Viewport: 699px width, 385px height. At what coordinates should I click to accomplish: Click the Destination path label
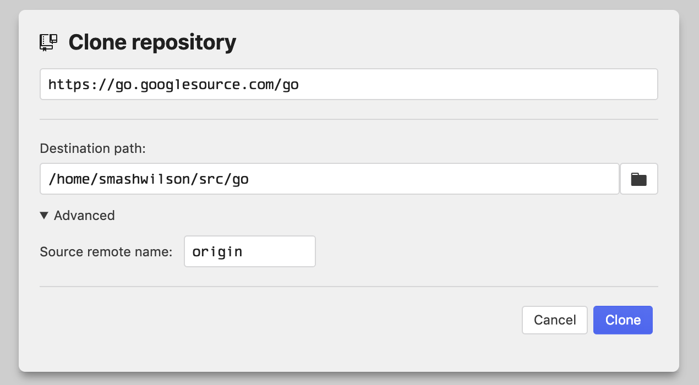point(92,148)
